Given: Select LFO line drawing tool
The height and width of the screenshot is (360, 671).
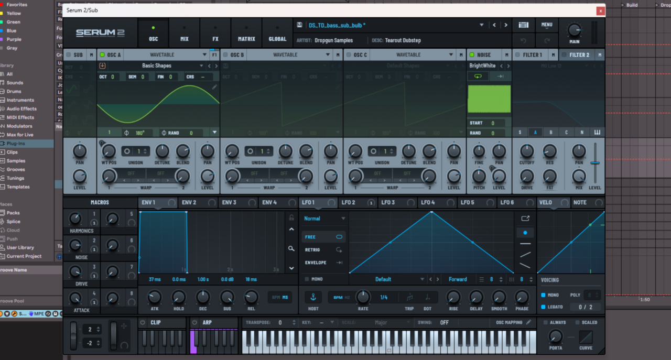Looking at the screenshot, I should pos(525,244).
